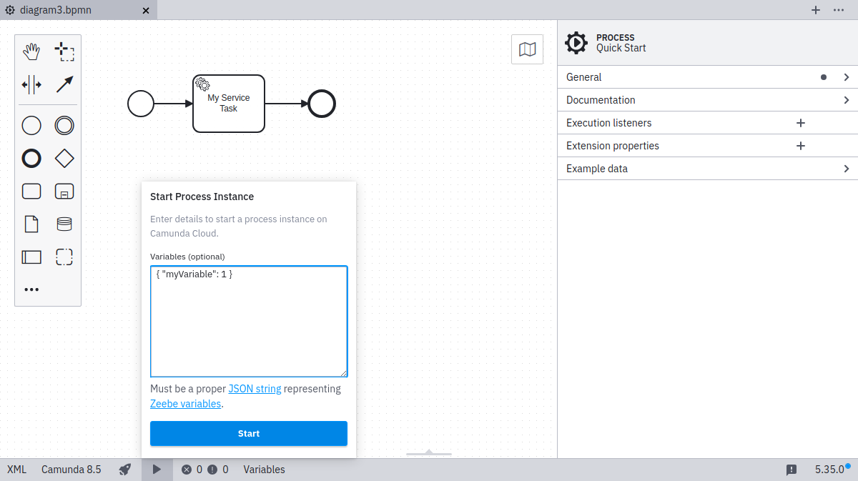Expand the Example data section

[x=706, y=168]
